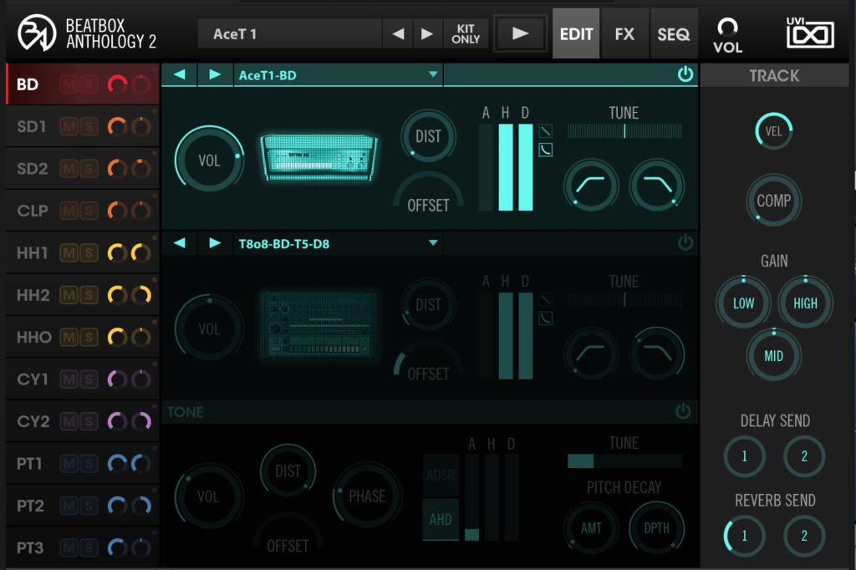
Task: Click the TUNE slider in AceT1-BD layer
Action: [x=624, y=131]
